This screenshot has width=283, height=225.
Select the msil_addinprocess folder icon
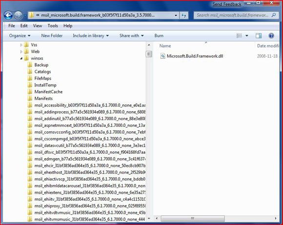click(x=30, y=112)
